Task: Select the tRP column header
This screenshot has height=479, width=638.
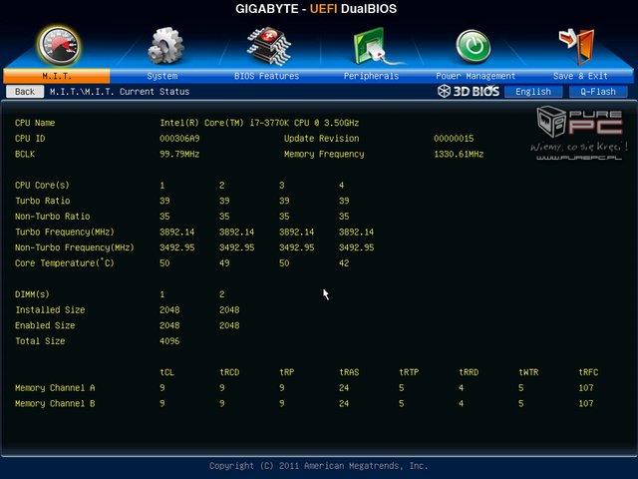Action: click(286, 372)
